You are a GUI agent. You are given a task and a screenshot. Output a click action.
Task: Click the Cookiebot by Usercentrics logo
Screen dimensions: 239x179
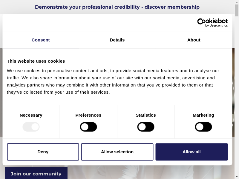[212, 23]
